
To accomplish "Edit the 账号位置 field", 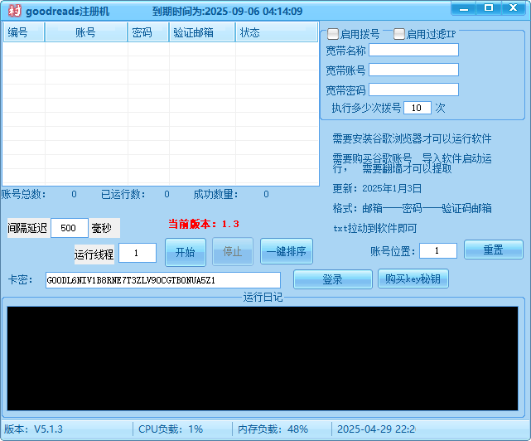I will tap(438, 251).
